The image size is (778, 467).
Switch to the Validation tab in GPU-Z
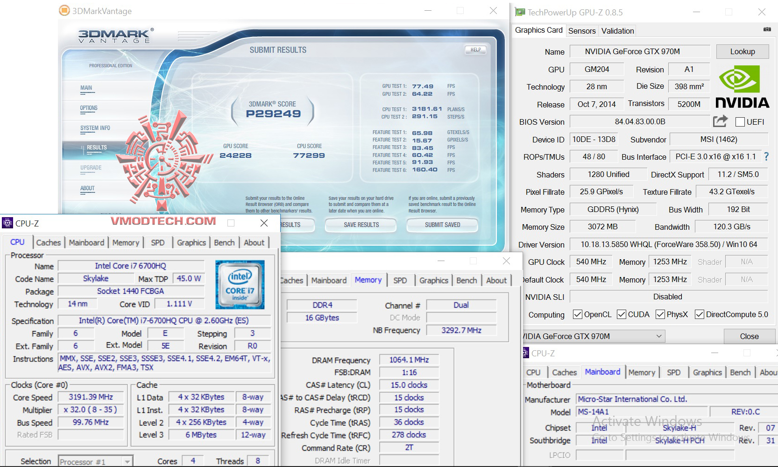(617, 31)
